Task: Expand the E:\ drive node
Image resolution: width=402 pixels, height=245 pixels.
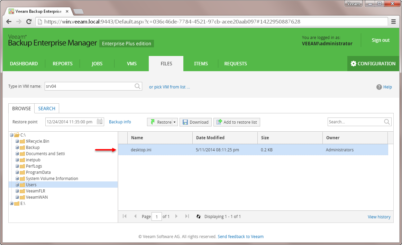Action: 12,204
